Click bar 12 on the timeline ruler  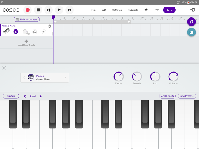point(162,17)
